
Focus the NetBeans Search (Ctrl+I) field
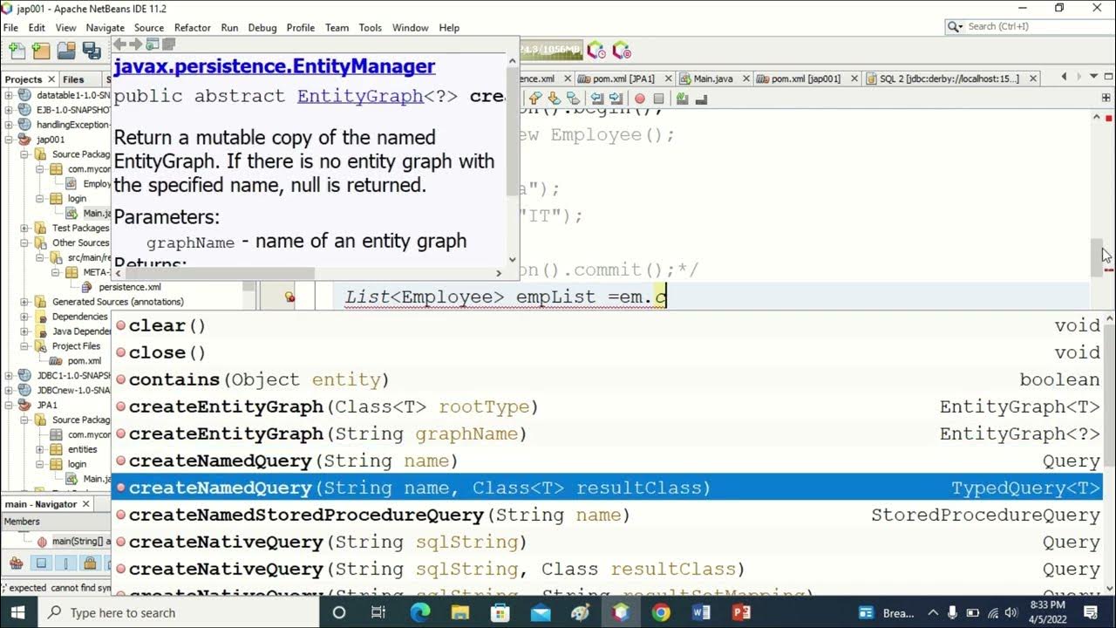click(1029, 27)
